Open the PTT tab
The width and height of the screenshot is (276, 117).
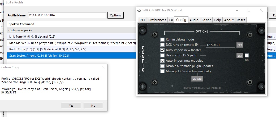[x=142, y=20]
